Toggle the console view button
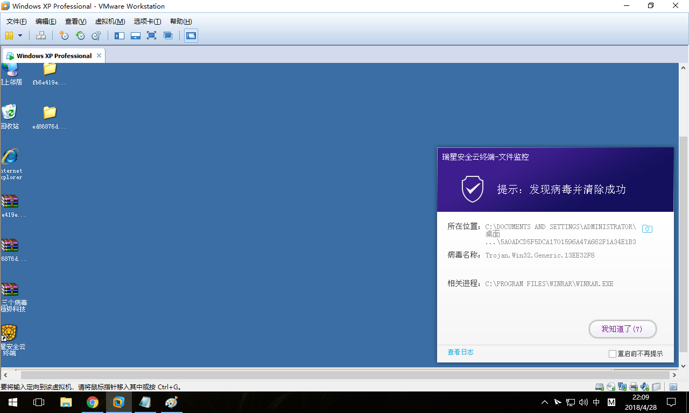 pos(191,35)
